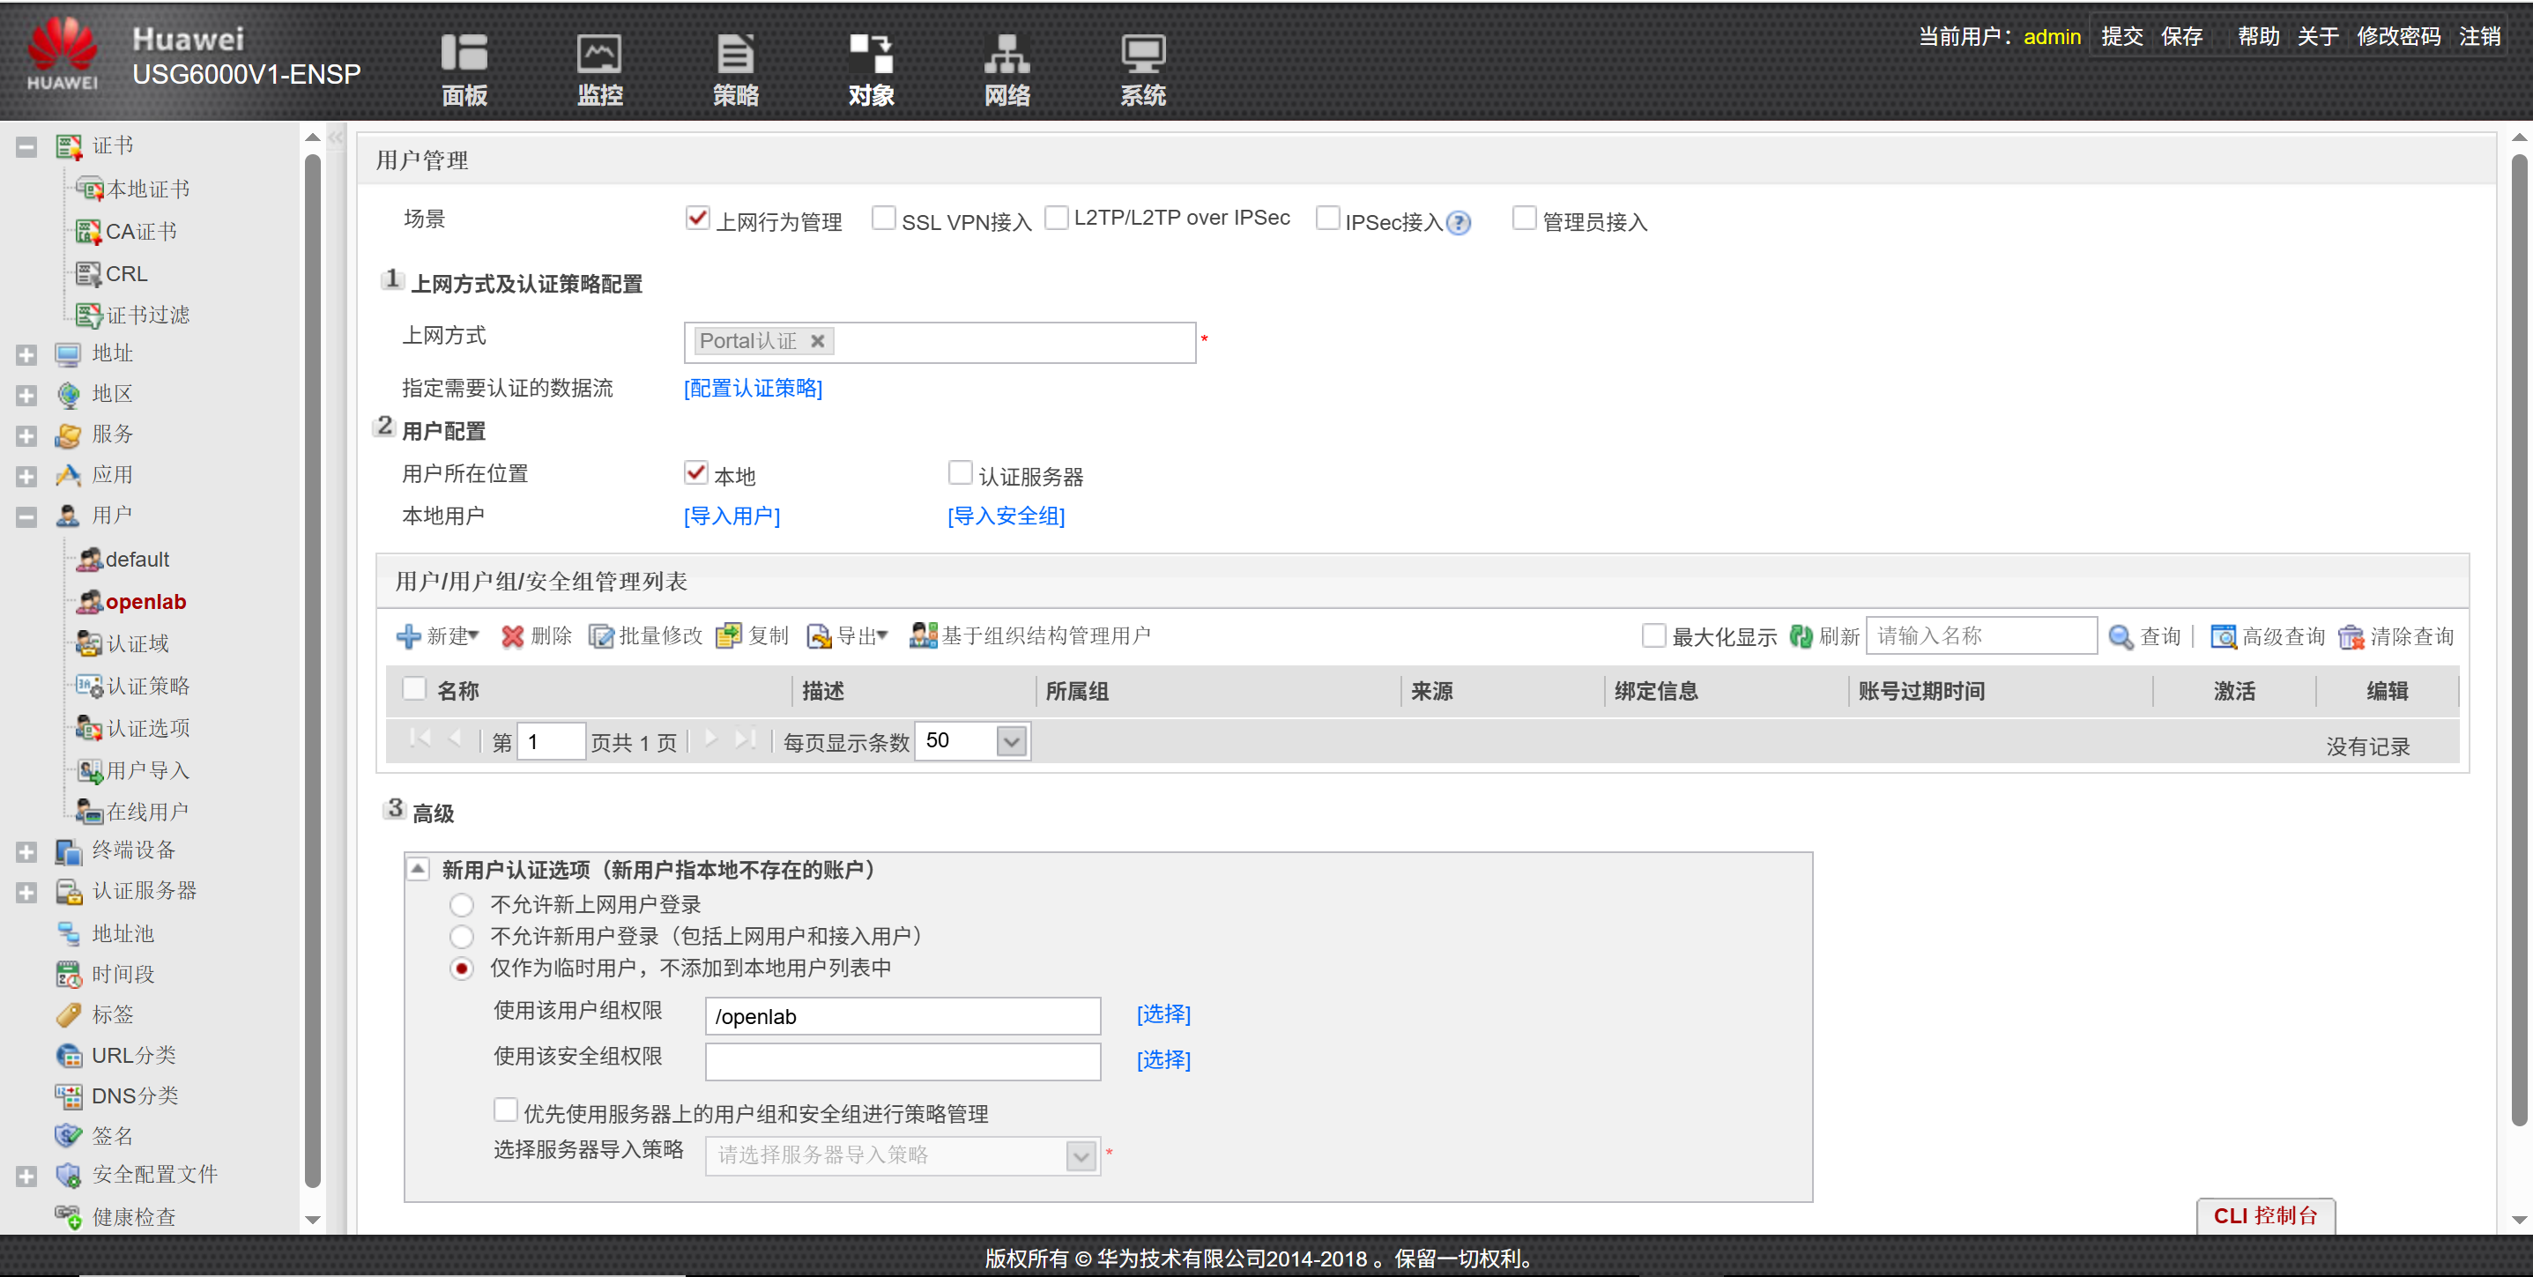Image resolution: width=2533 pixels, height=1277 pixels.
Task: Open the 选择服务器导入策略 dropdown
Action: tap(1080, 1155)
